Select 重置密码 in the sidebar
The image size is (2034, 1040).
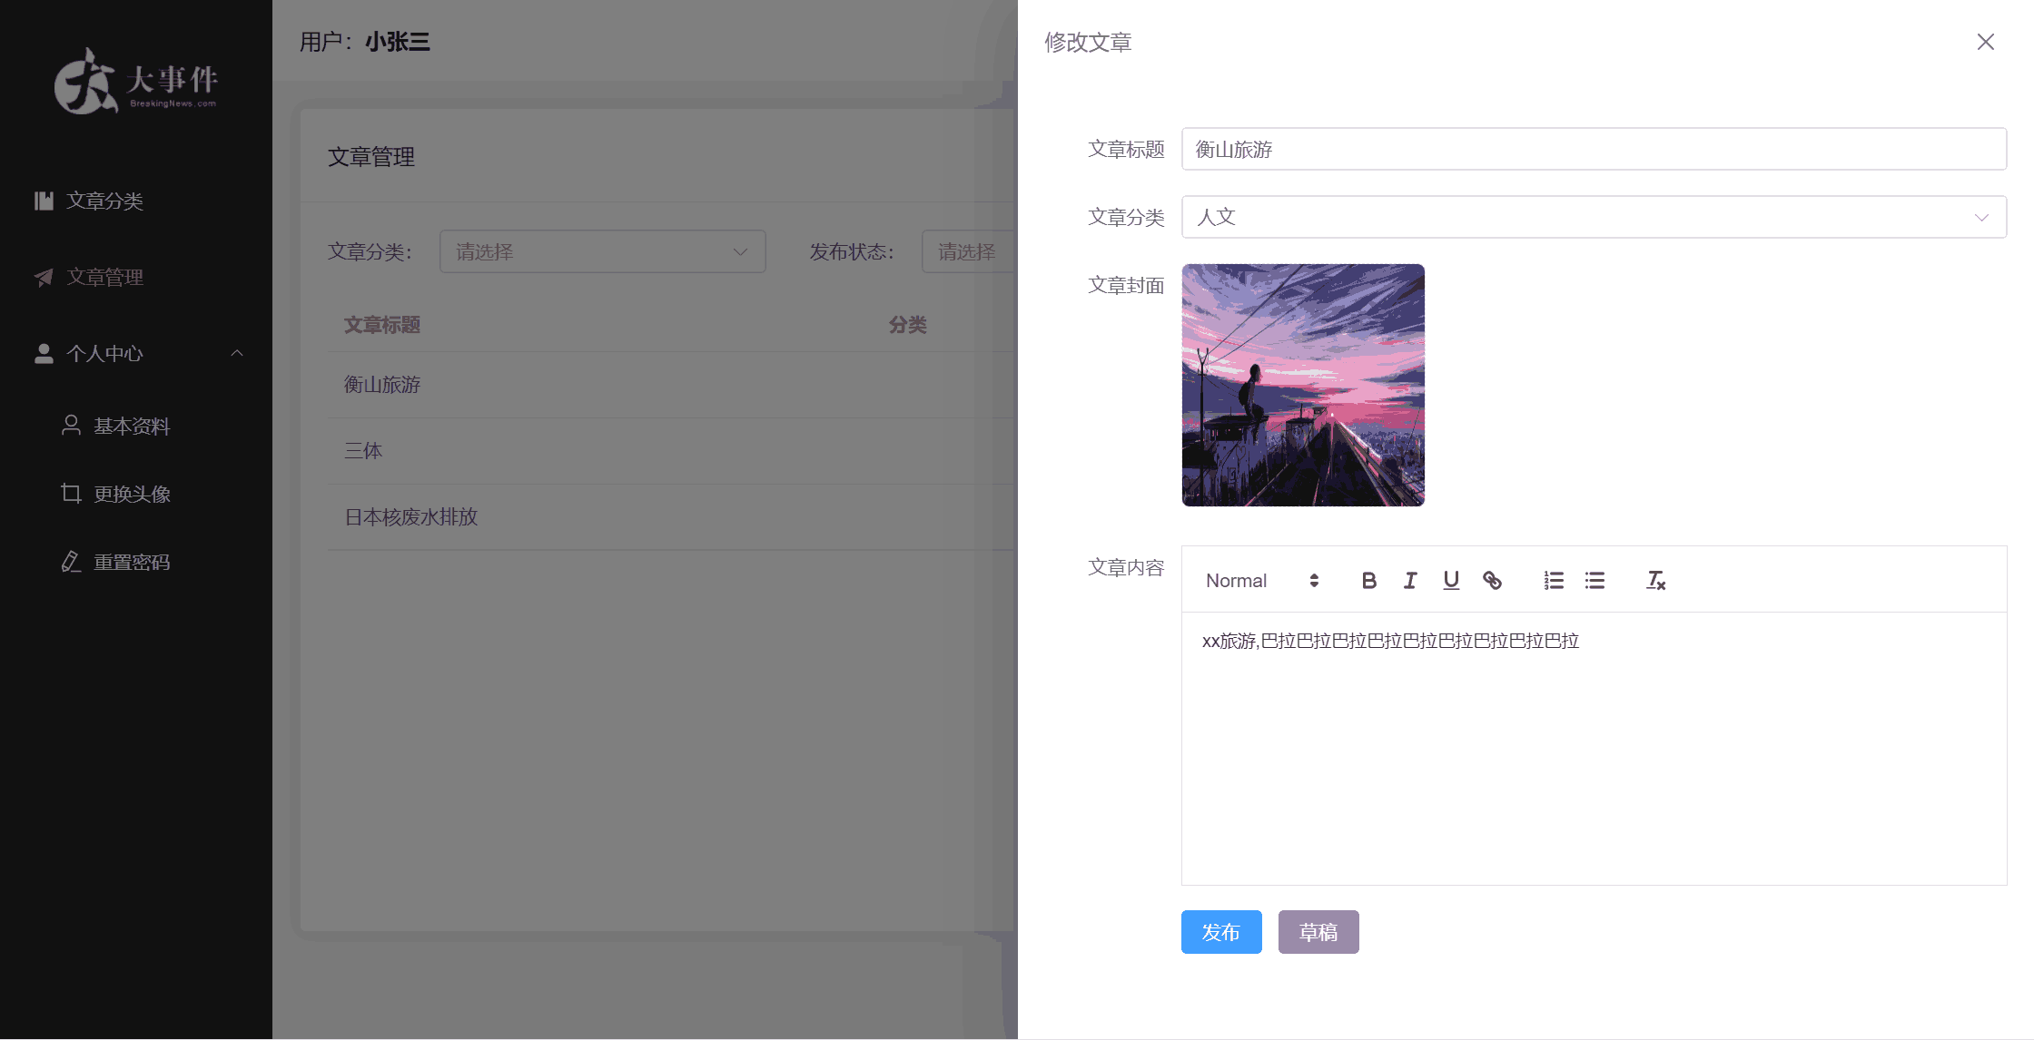pyautogui.click(x=132, y=562)
